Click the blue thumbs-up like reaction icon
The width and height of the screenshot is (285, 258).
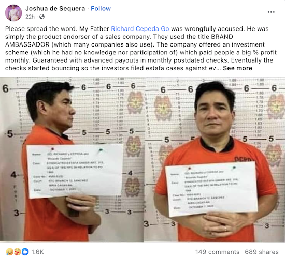(25, 252)
